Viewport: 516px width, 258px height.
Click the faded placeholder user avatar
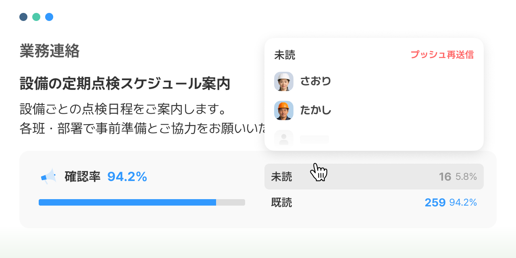tap(284, 138)
